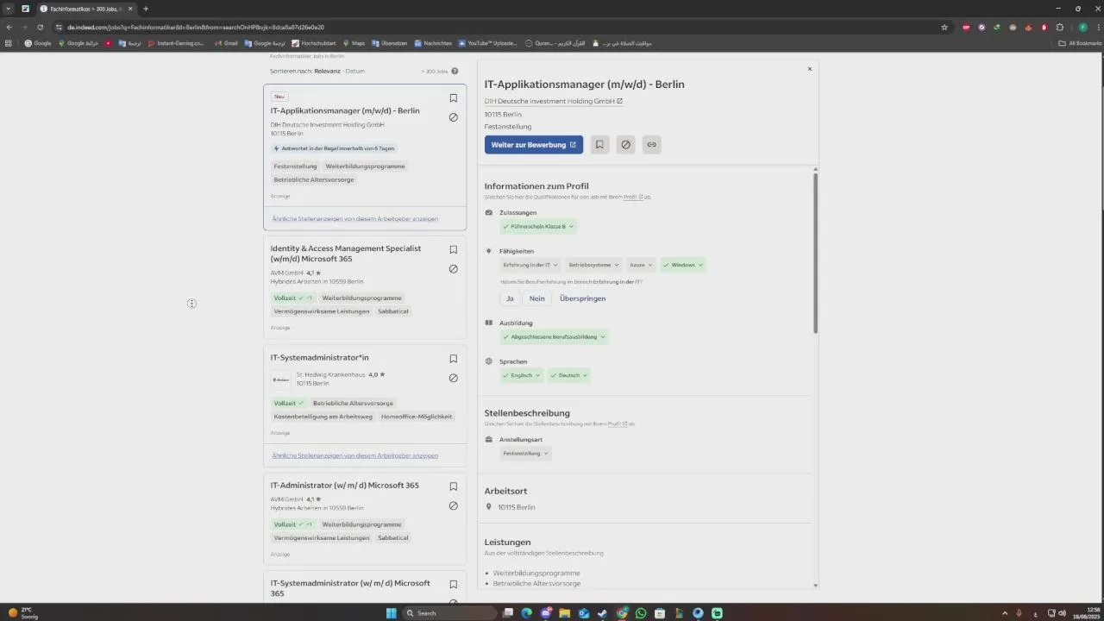Open the Windows Start menu

pos(391,613)
